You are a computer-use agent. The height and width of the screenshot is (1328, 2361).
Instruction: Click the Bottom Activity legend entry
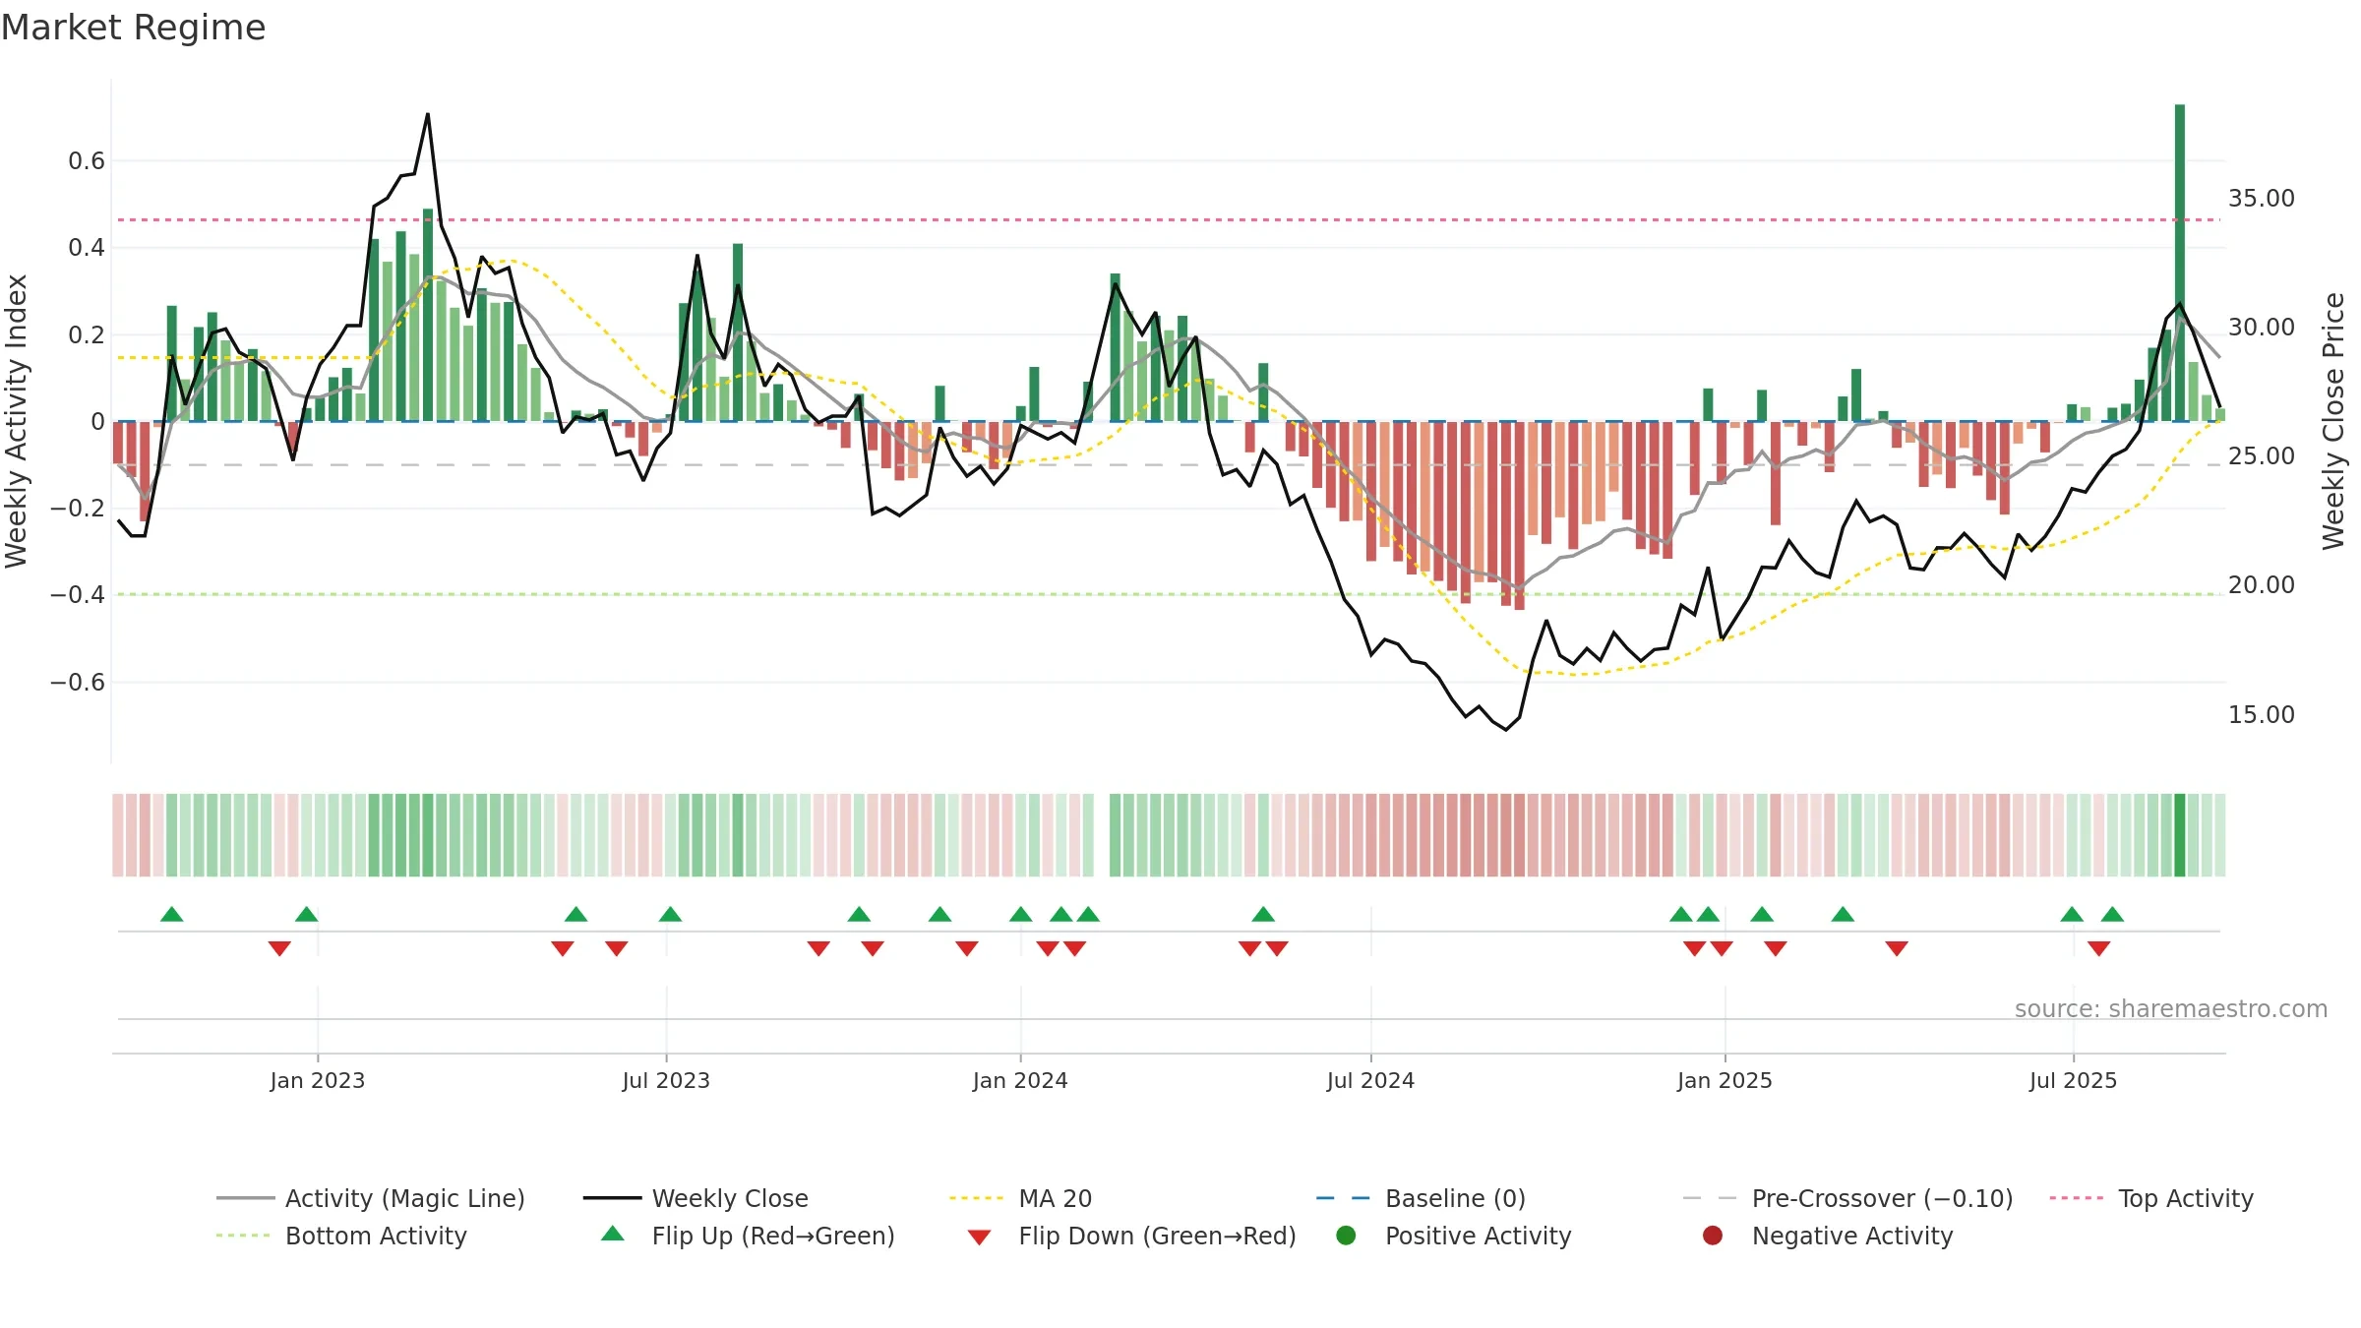341,1236
